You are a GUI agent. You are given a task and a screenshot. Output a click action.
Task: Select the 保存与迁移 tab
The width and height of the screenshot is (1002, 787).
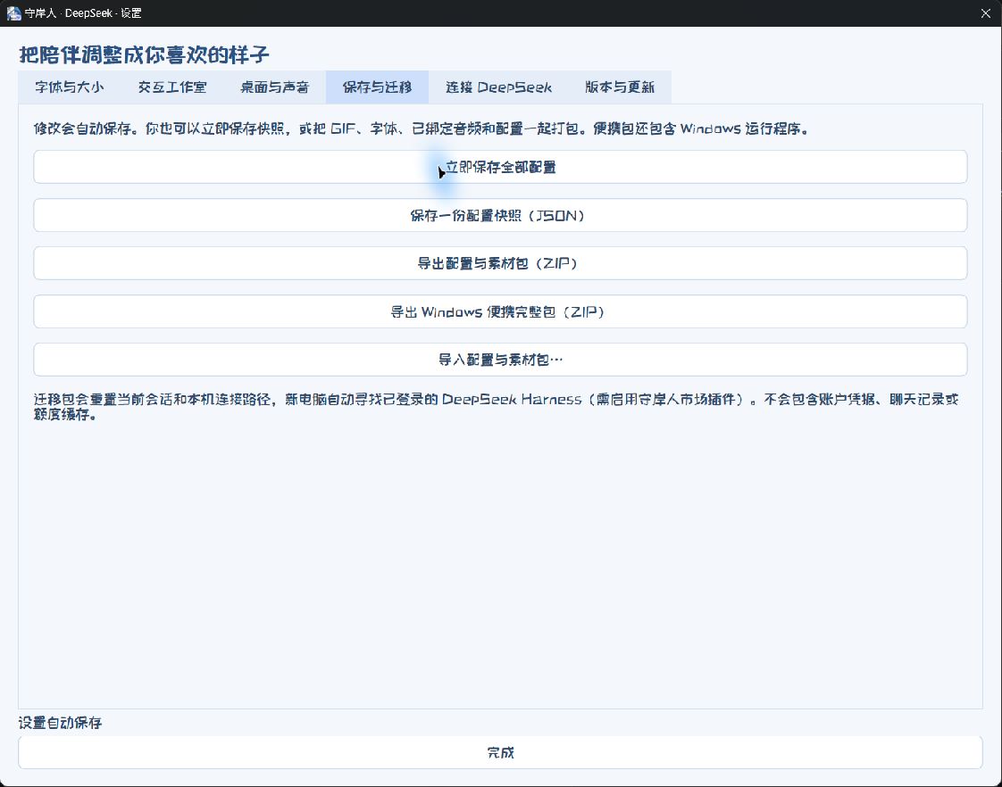pyautogui.click(x=377, y=87)
